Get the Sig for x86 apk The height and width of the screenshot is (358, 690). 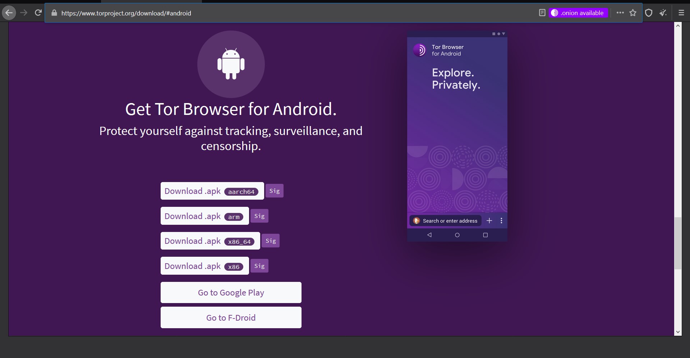point(259,266)
